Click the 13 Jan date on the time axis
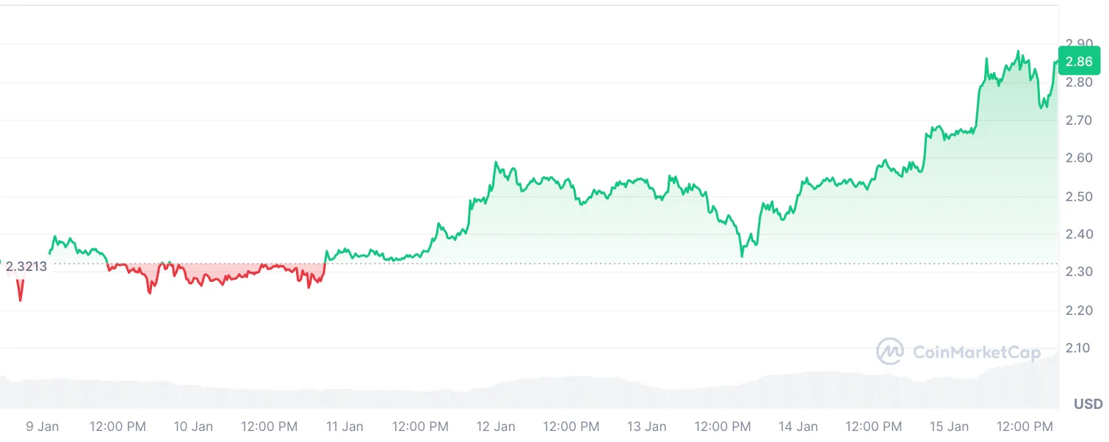The width and height of the screenshot is (1109, 442). tap(647, 427)
